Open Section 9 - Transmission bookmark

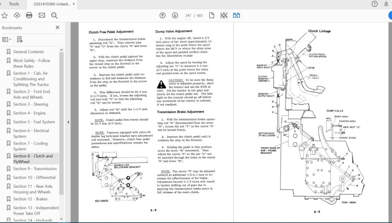click(x=35, y=169)
